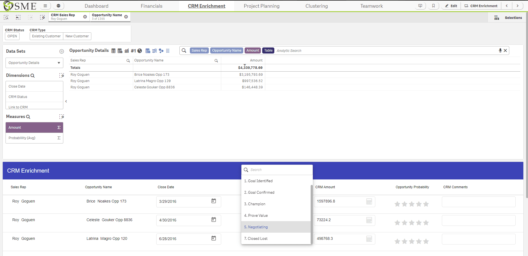Open calculator for amount 73224.2
Viewport: 528px width, 256px height.
pos(369,220)
